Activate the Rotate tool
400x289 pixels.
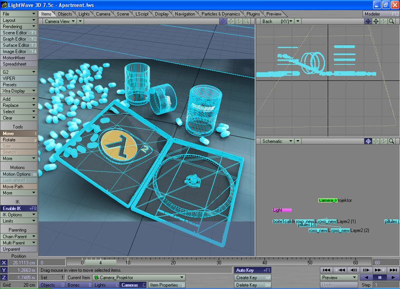pyautogui.click(x=19, y=140)
